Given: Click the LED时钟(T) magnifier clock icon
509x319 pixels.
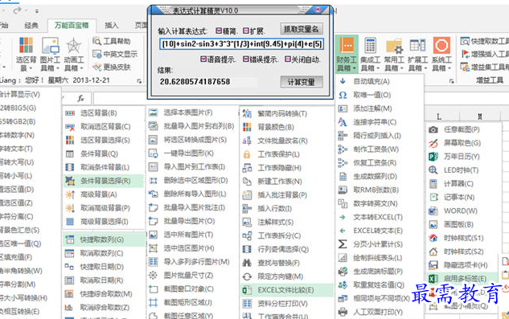Looking at the screenshot, I should click(x=433, y=170).
